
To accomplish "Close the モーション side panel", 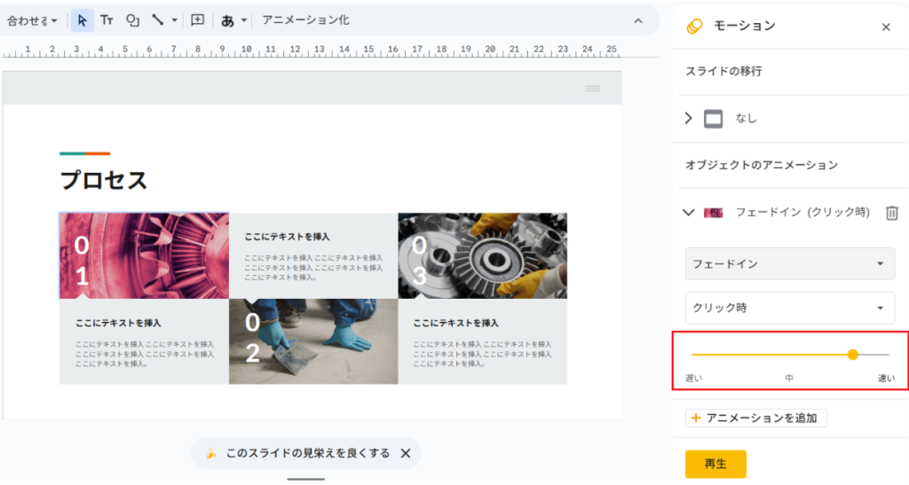I will pos(885,27).
